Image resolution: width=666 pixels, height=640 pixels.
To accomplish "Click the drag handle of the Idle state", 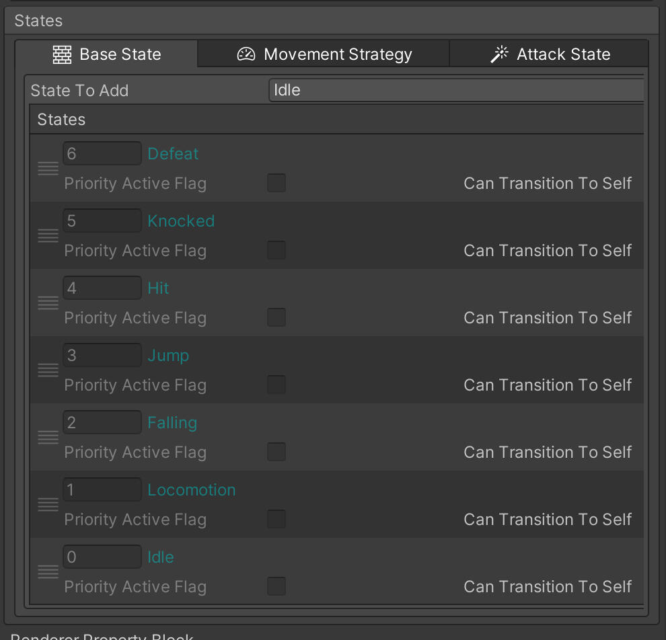I will coord(48,571).
